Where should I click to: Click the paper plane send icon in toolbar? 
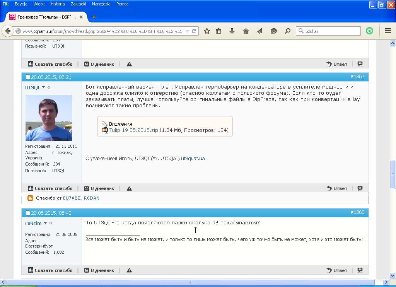click(259, 31)
